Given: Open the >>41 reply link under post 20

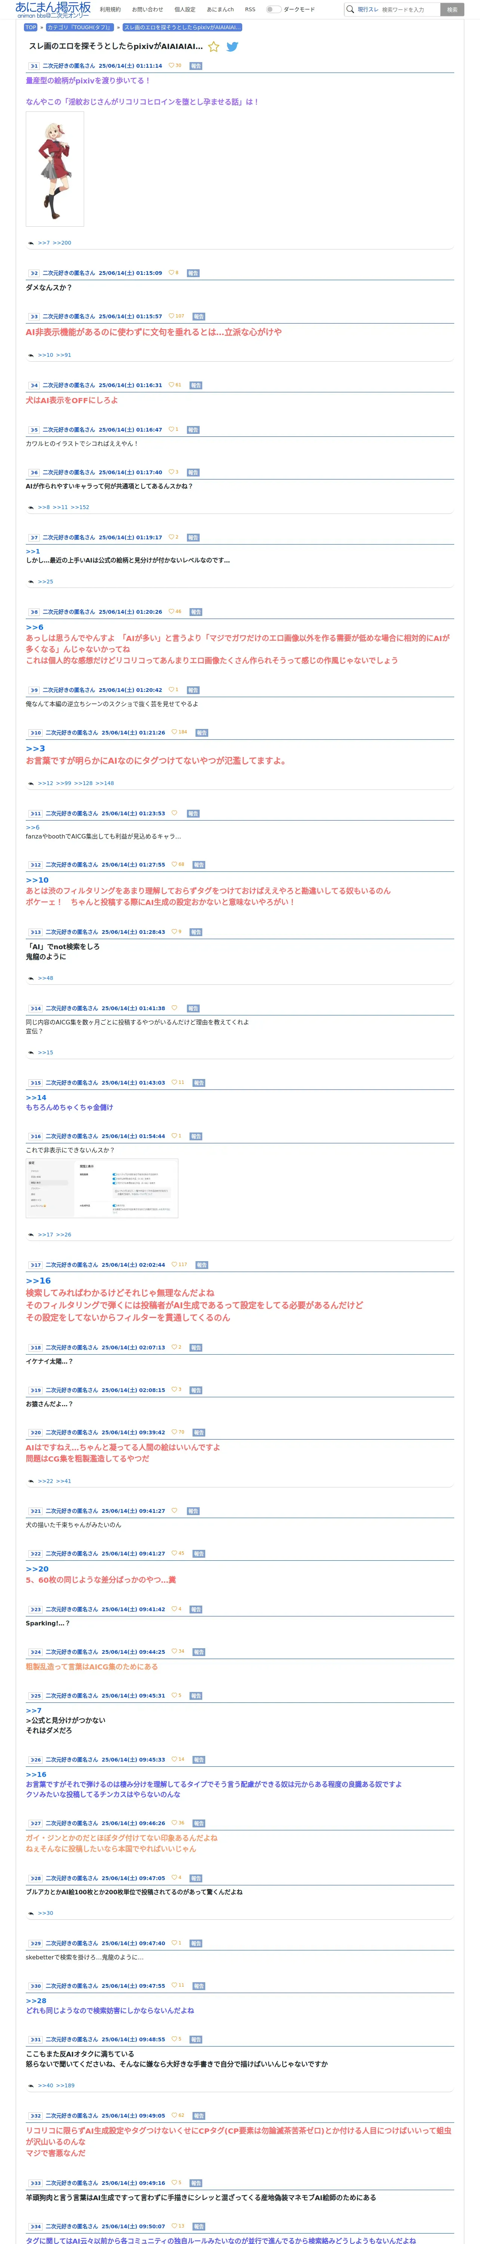Looking at the screenshot, I should (x=64, y=1481).
